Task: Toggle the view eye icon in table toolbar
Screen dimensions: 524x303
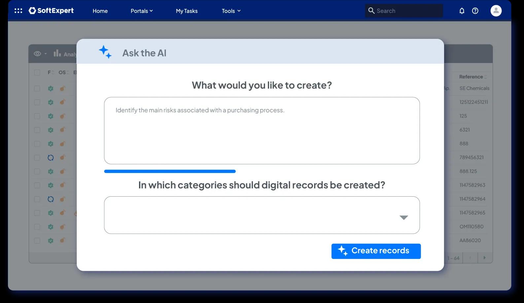Action: pos(37,54)
